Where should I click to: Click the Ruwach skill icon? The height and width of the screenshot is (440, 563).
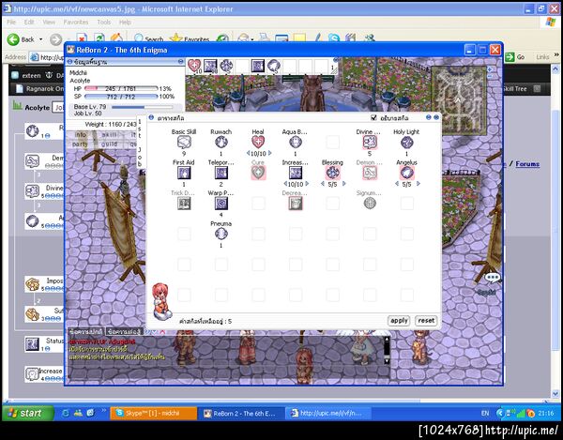pos(221,142)
